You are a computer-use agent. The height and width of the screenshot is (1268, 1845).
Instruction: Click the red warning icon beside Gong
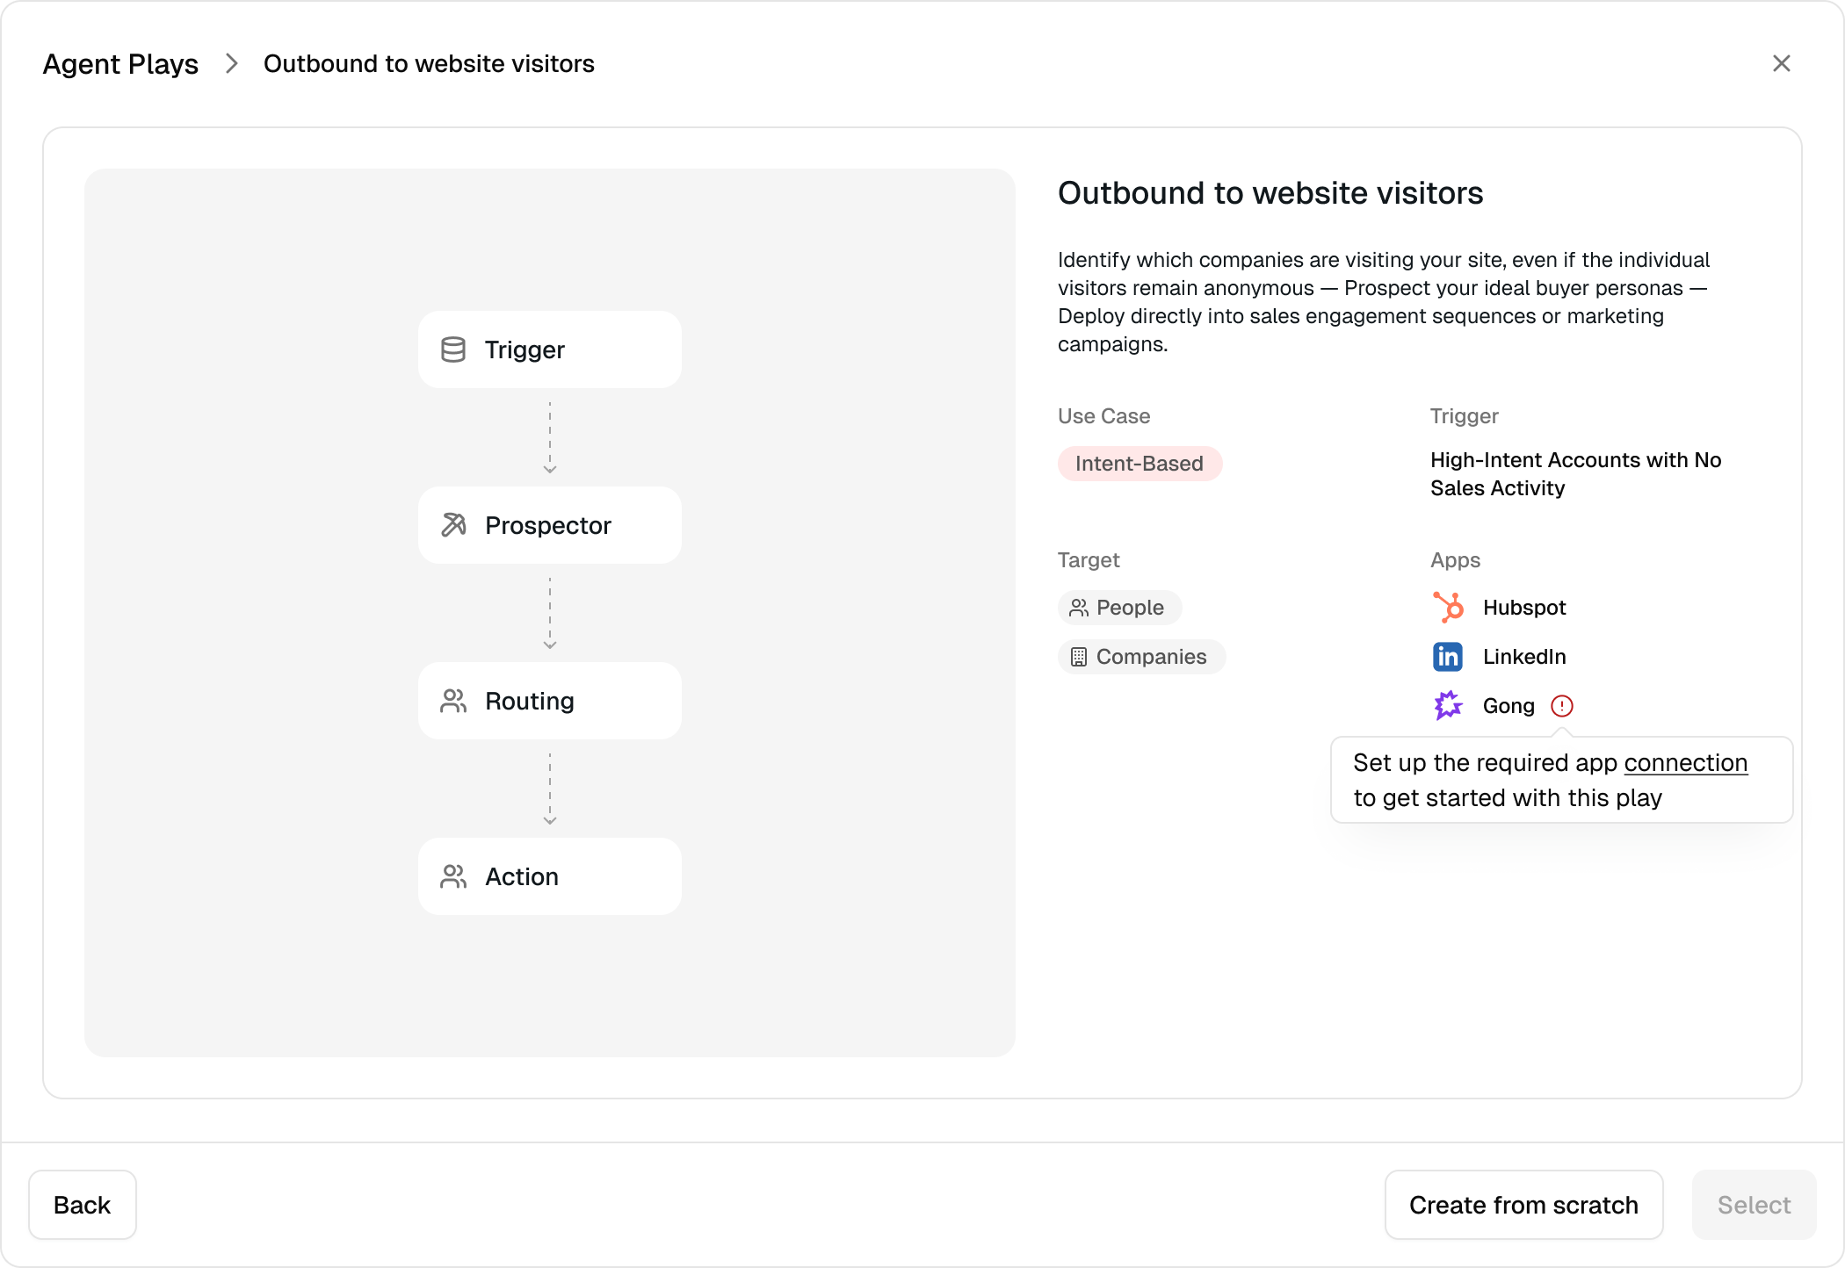(x=1561, y=706)
